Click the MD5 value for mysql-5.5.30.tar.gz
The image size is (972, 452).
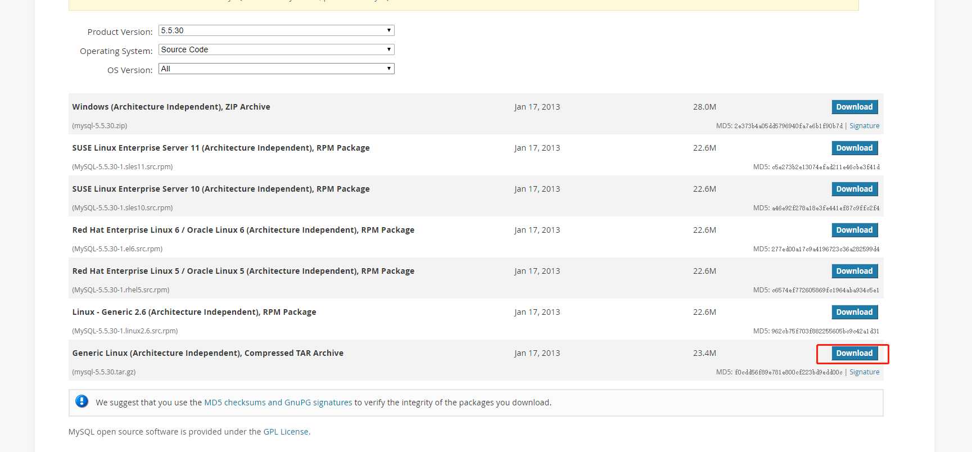coord(788,372)
